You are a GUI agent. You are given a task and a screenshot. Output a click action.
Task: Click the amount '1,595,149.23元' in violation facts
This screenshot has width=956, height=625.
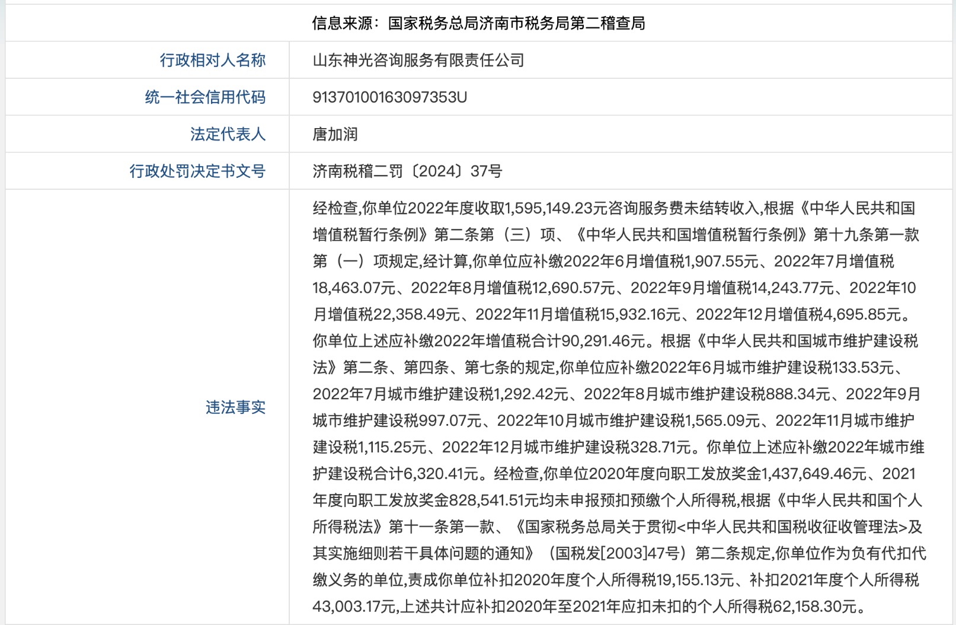click(x=557, y=208)
